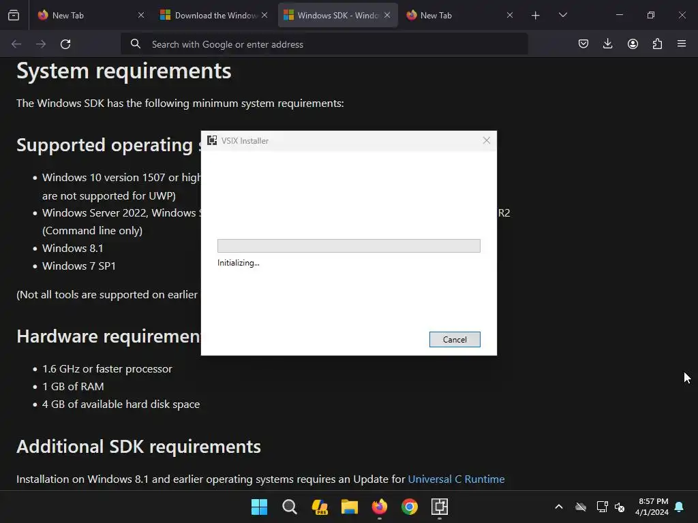
Task: Open the Windows Start menu
Action: pyautogui.click(x=259, y=507)
